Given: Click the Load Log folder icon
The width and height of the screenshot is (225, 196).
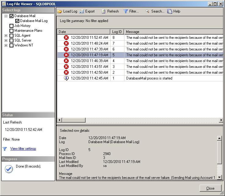Looking at the screenshot, I should click(60, 11).
